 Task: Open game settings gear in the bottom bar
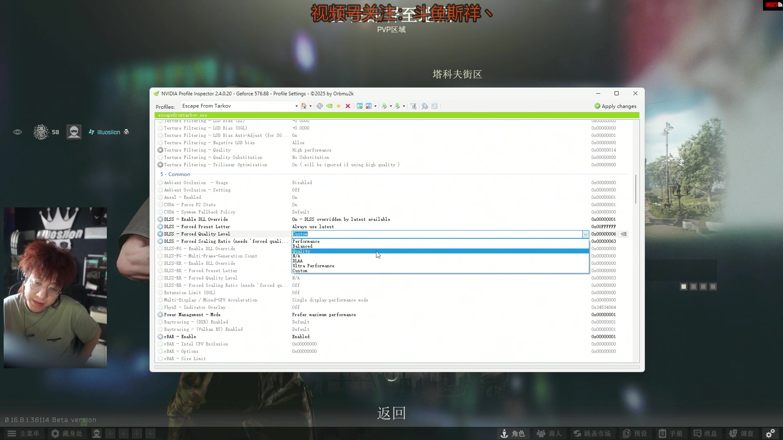(770, 433)
